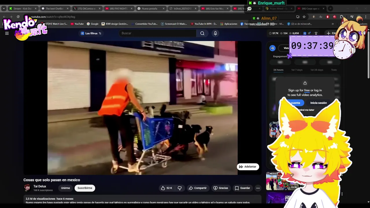Click the 168 K suscriptores text
Screen dimensions: 370x208
pos(43,190)
